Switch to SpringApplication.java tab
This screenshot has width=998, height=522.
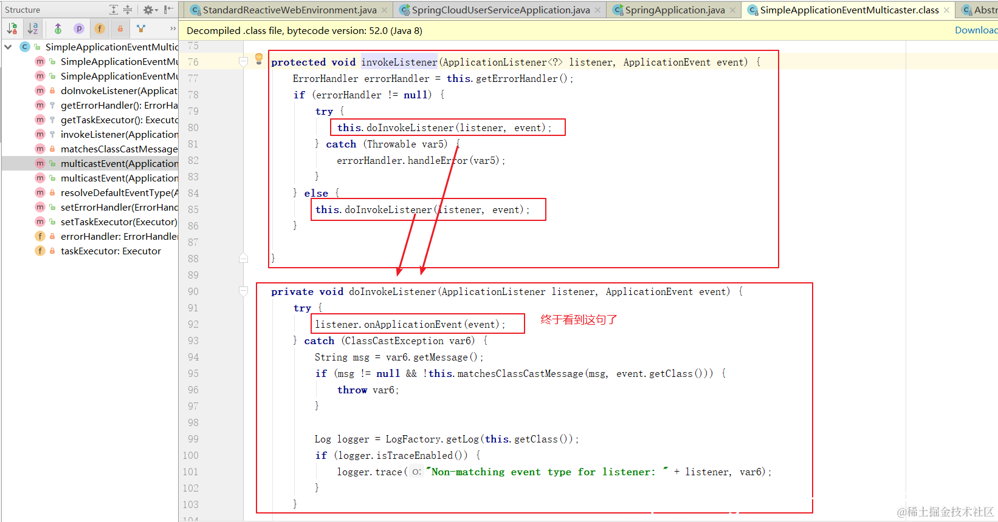click(675, 10)
